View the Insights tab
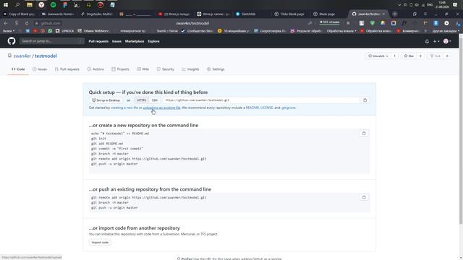 190,69
